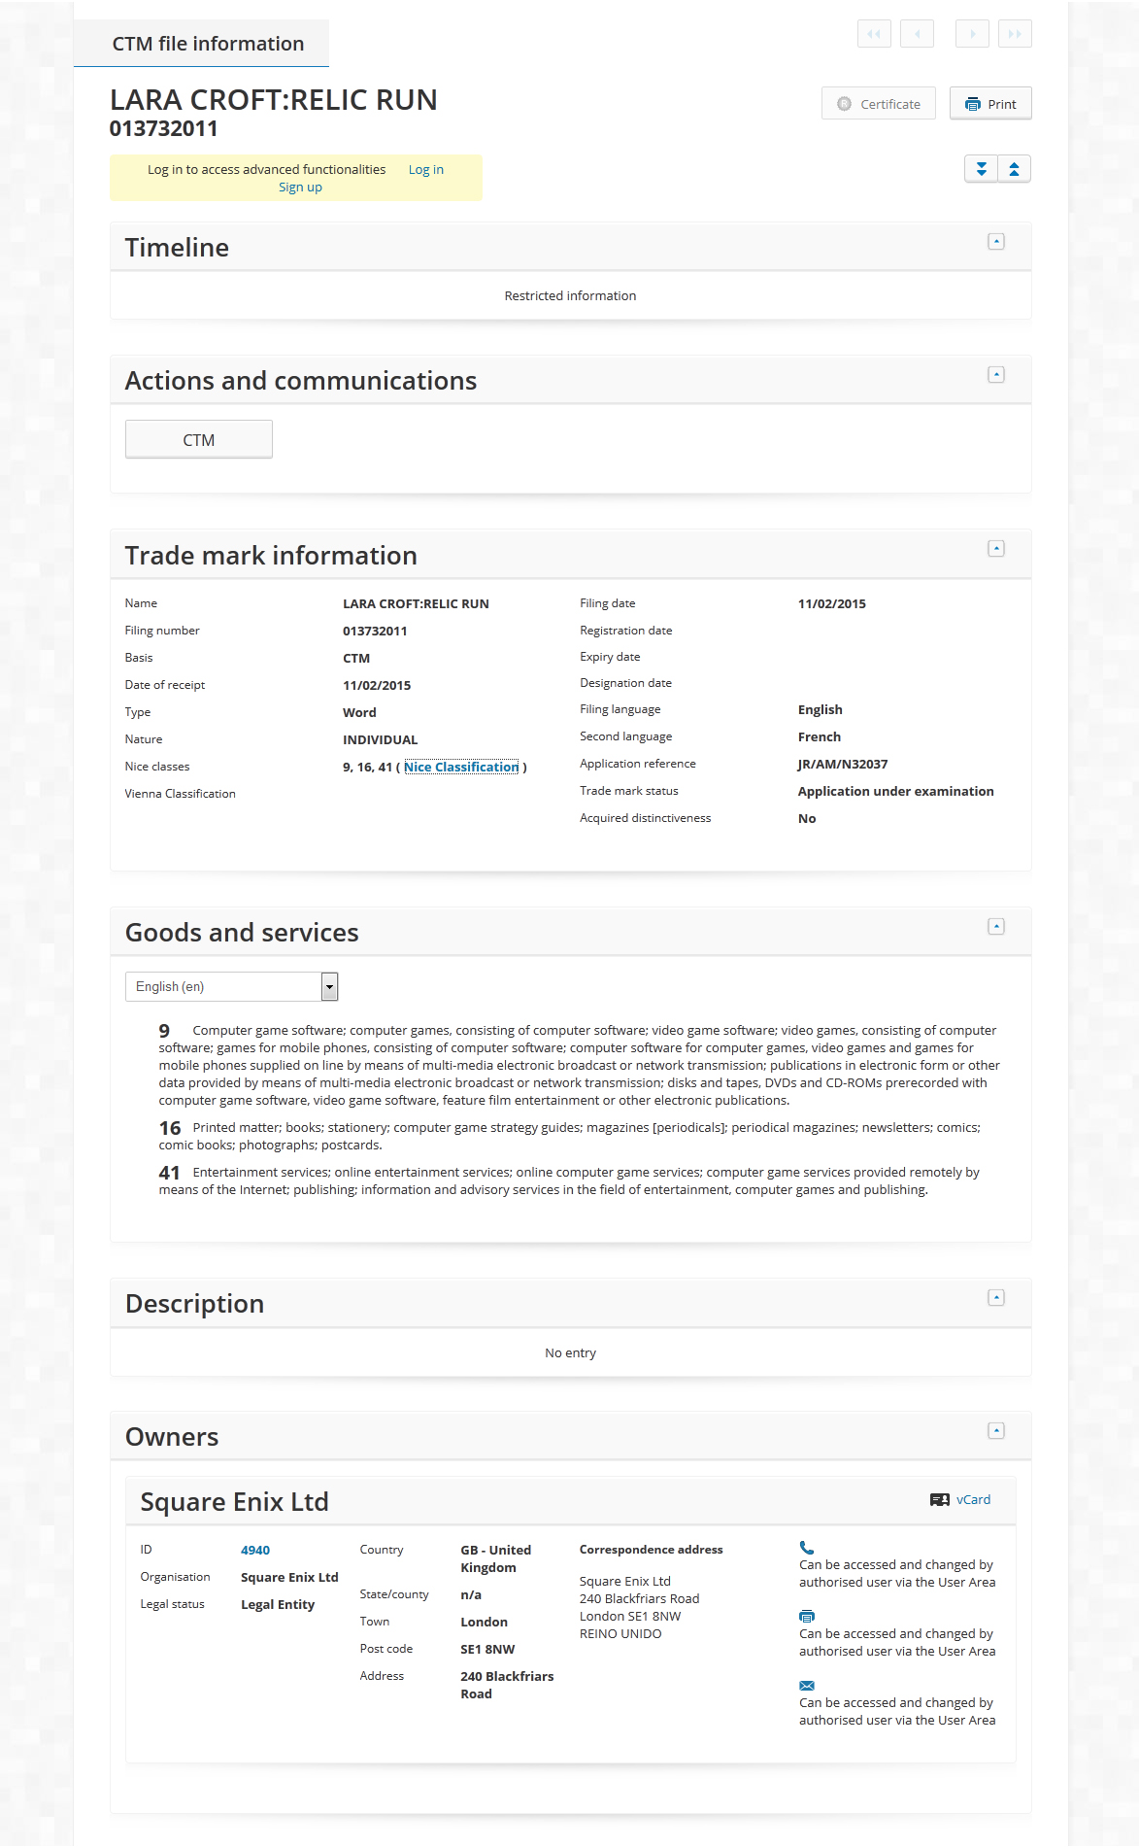The image size is (1139, 1847).
Task: Collapse the Timeline section
Action: point(995,242)
